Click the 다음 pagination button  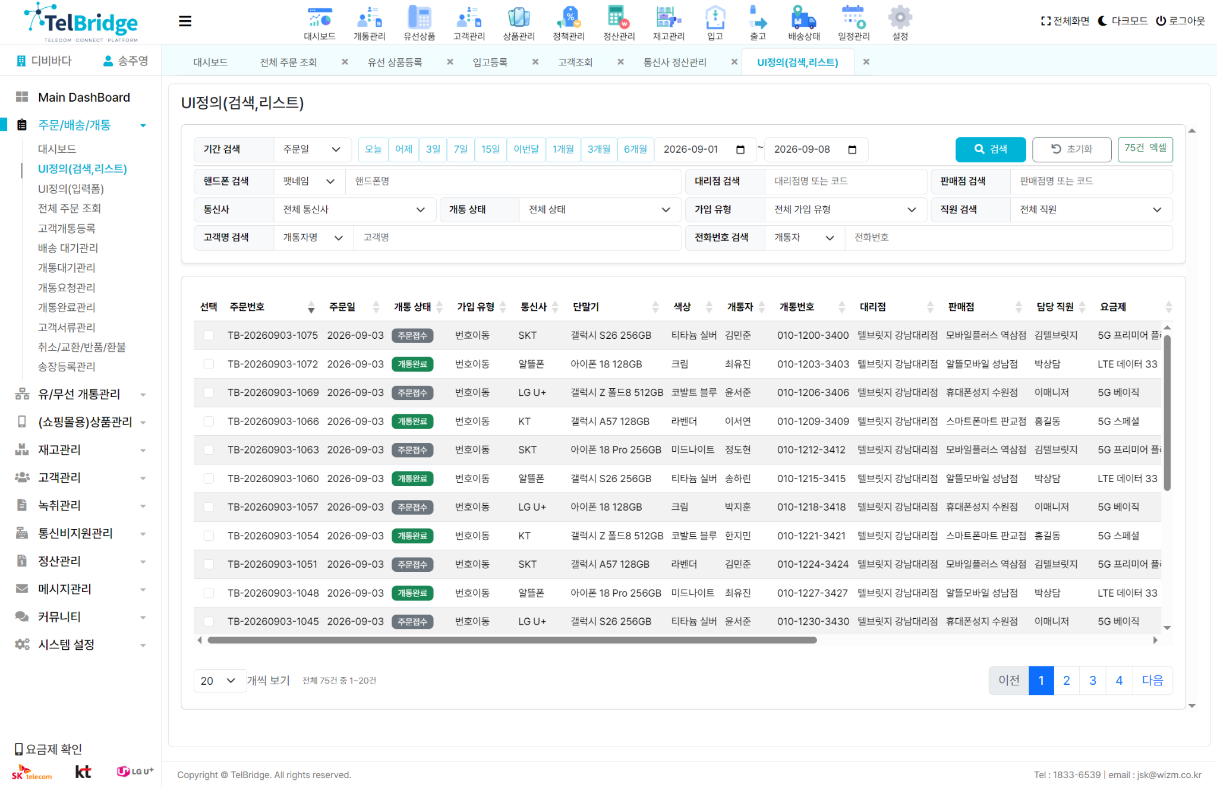[1152, 681]
